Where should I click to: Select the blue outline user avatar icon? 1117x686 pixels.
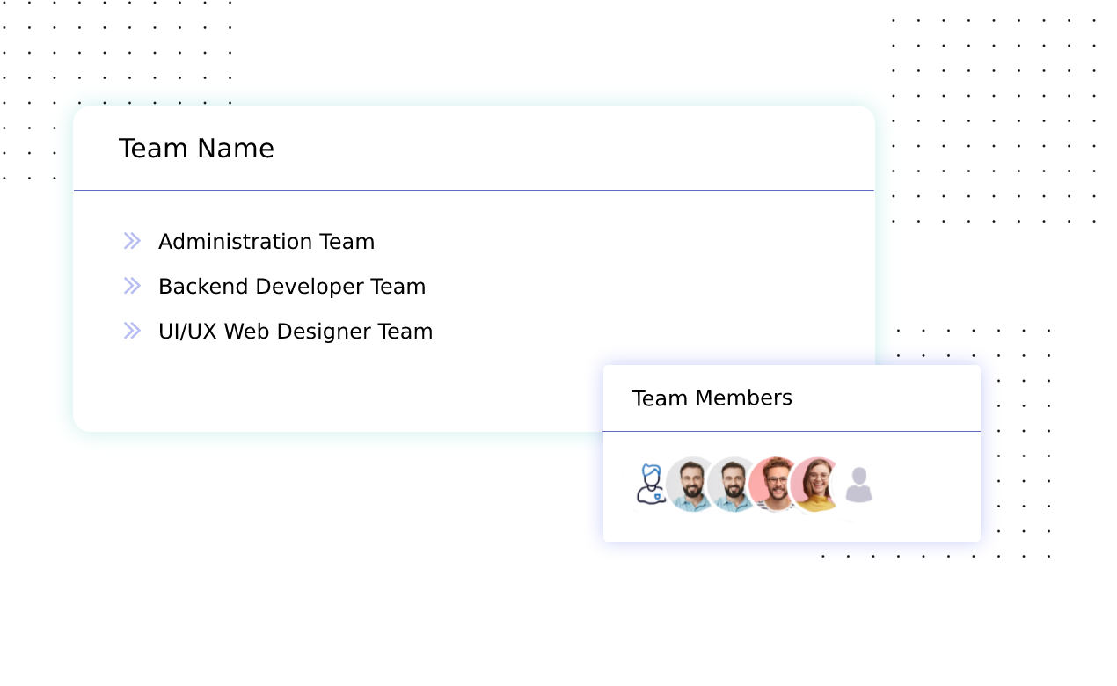point(650,485)
